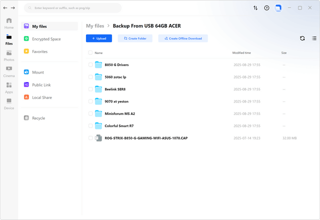Click the Backup From USB 64GB ACER title

[x=147, y=26]
